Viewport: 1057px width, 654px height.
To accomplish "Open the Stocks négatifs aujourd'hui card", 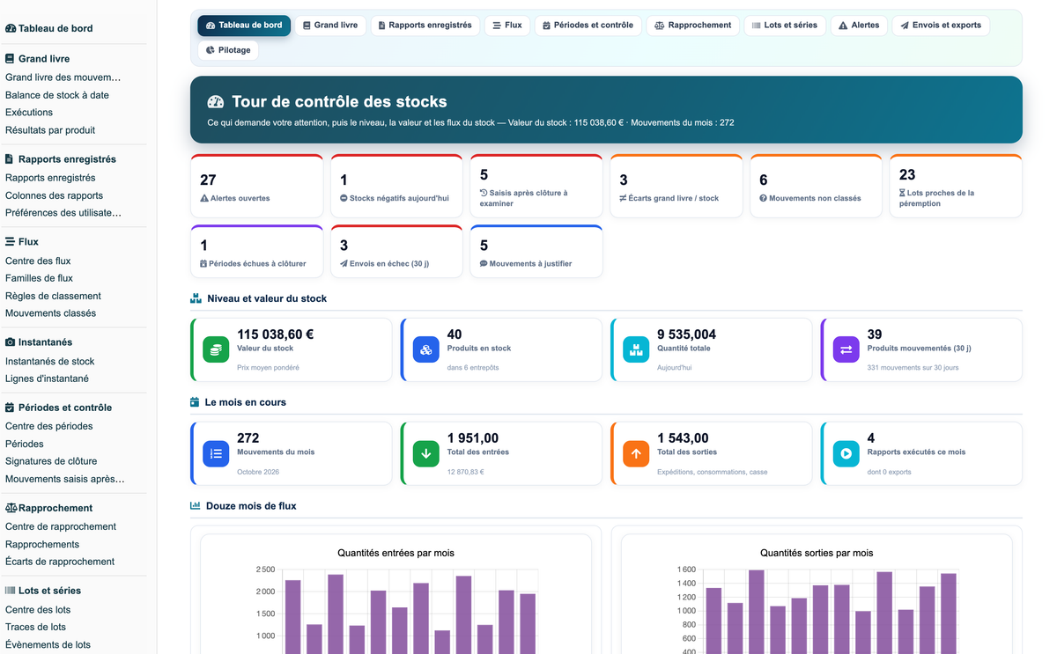I will [396, 186].
